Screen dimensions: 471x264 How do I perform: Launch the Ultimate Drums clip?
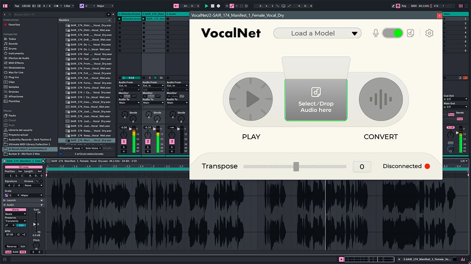click(x=120, y=19)
